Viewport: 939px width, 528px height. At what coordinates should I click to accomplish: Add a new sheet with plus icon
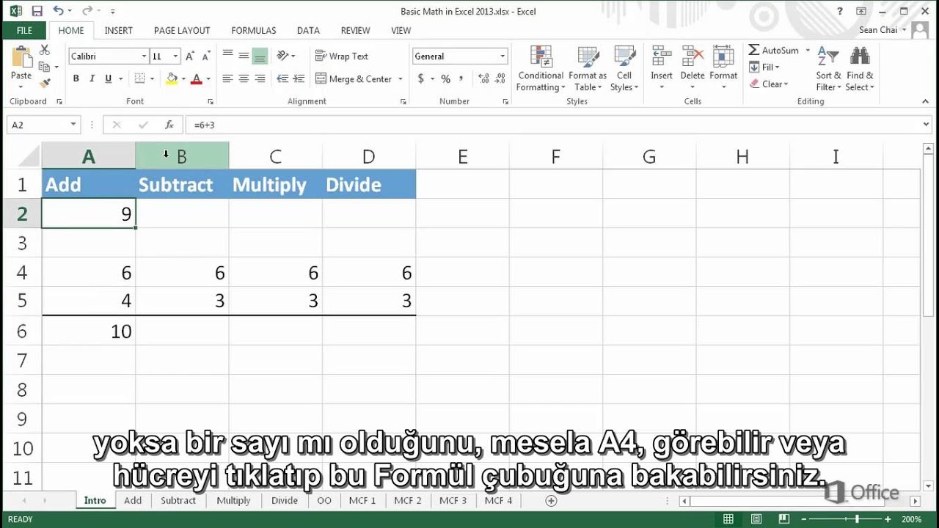[551, 501]
